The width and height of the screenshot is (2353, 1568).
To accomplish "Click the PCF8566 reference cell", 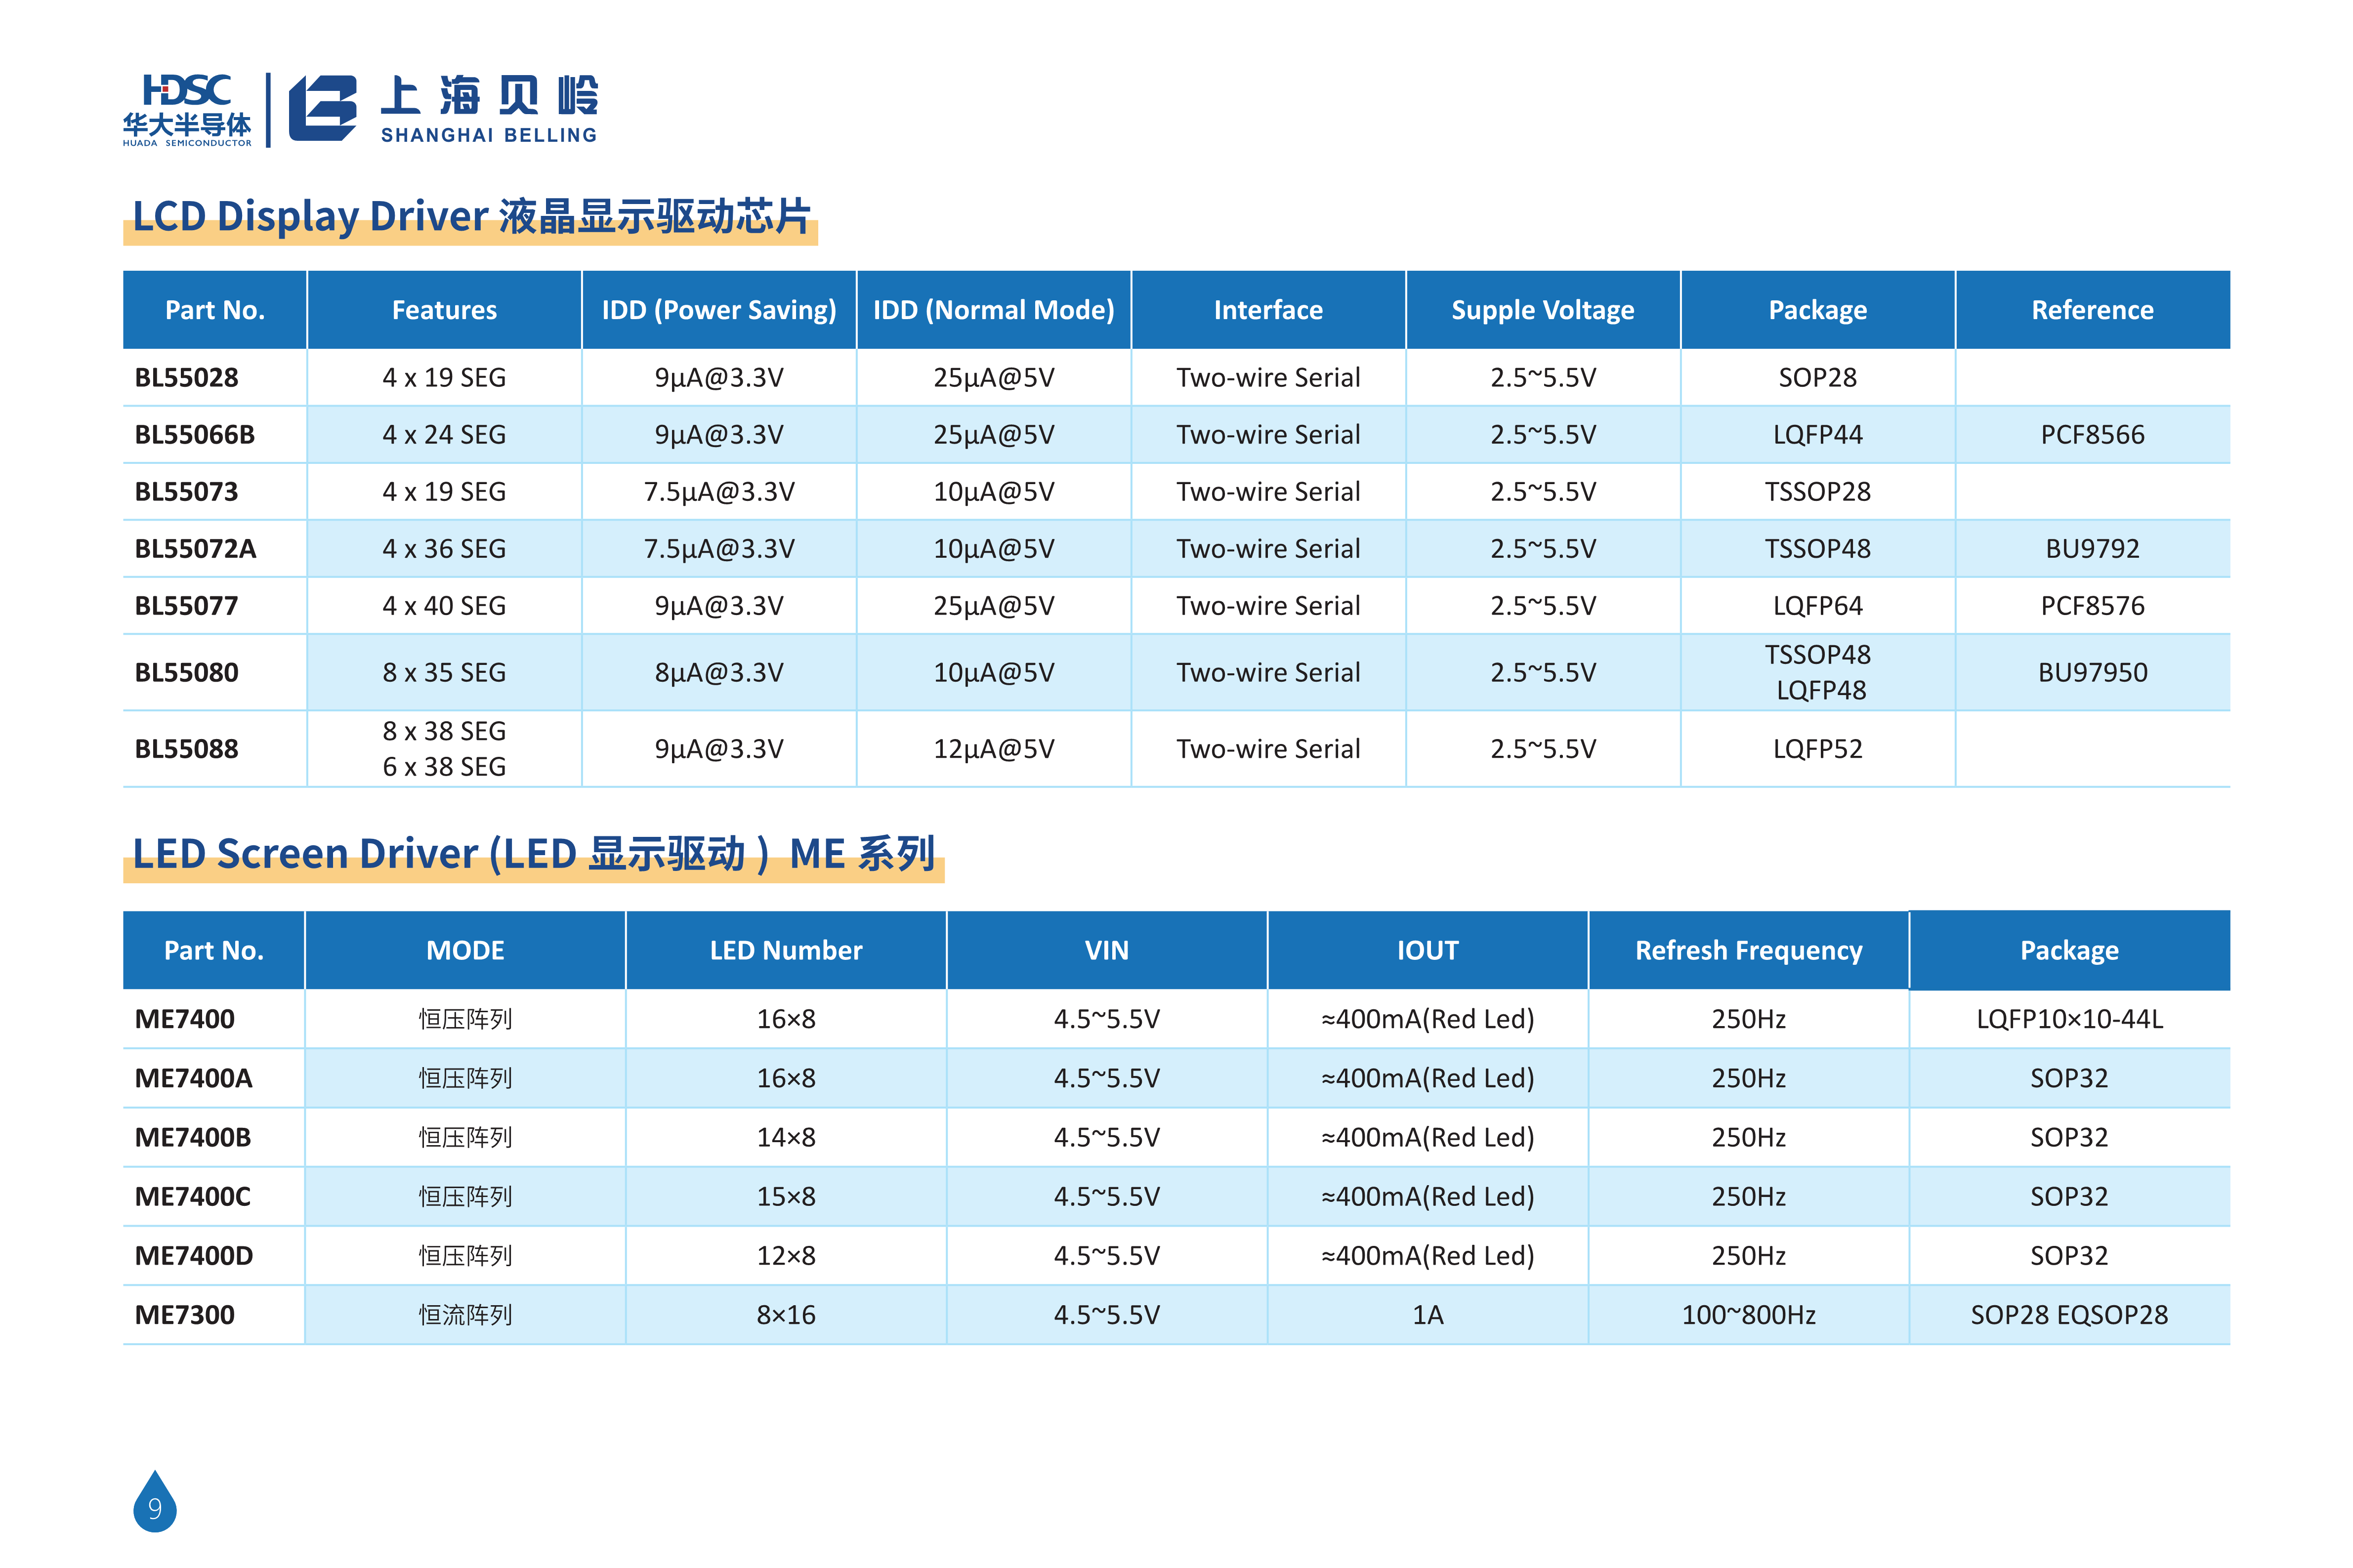I will (2092, 435).
